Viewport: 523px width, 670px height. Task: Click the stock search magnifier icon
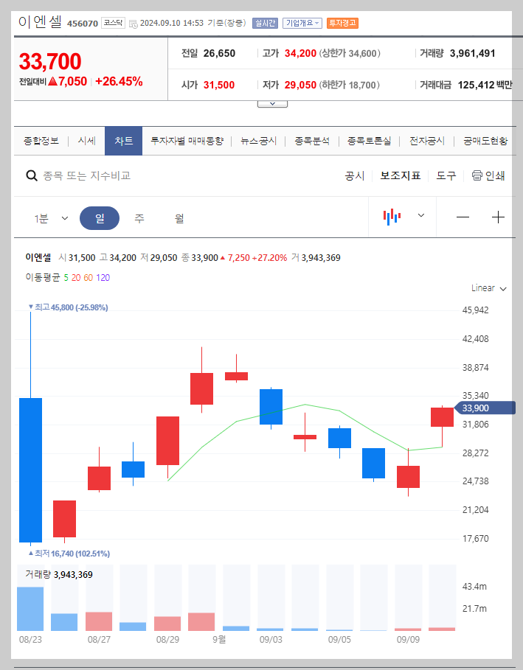tap(30, 175)
